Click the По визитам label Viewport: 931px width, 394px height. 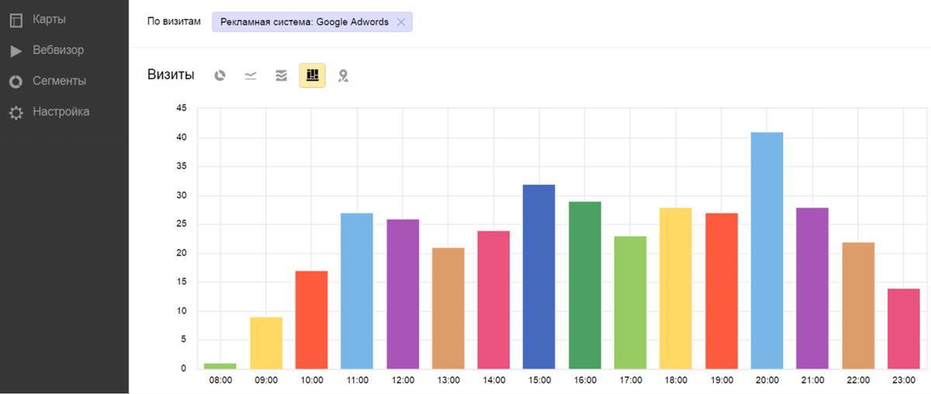point(174,21)
